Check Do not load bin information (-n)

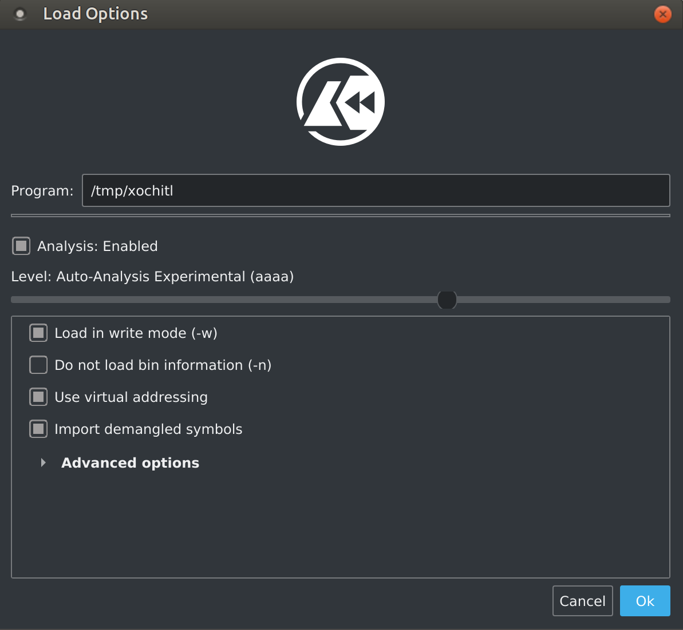click(38, 365)
